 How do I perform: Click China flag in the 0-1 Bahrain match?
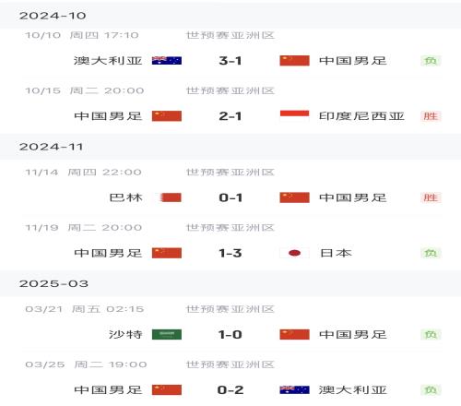[294, 197]
